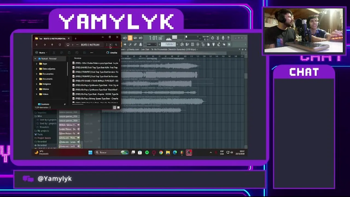The image size is (350, 197).
Task: Toggle the blend recording overdub button
Action: [135, 38]
